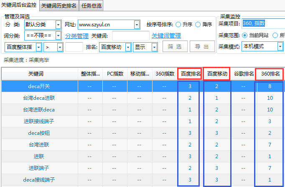Select the 升序 radio button

(178, 25)
